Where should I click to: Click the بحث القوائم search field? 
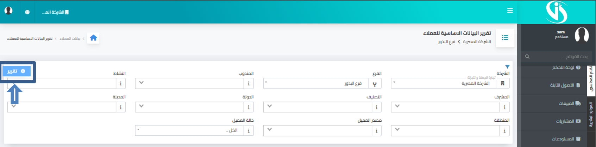pos(557,56)
